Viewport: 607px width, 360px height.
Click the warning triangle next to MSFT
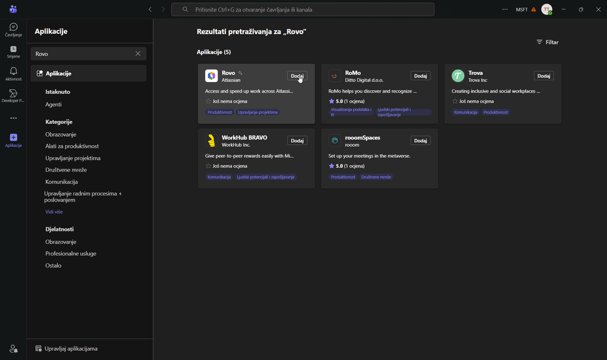(533, 9)
